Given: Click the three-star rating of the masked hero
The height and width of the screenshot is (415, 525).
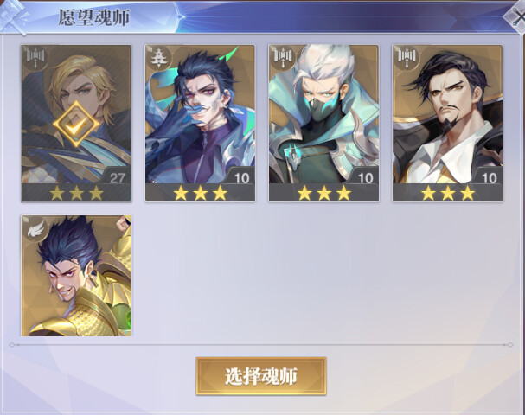Looking at the screenshot, I should 323,193.
